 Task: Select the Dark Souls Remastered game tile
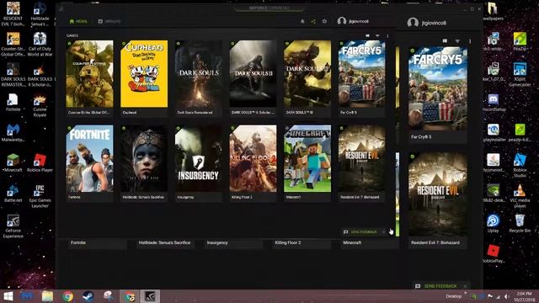(x=199, y=78)
